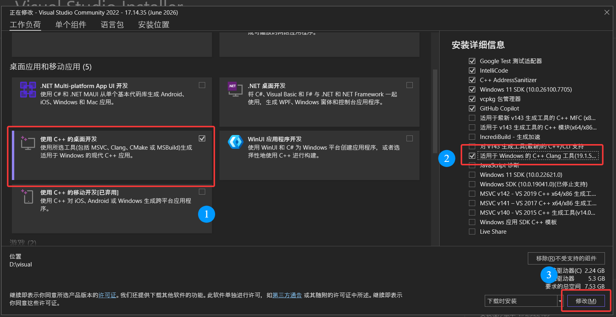The width and height of the screenshot is (616, 317).
Task: Click the WinUI application development icon
Action: click(x=235, y=141)
